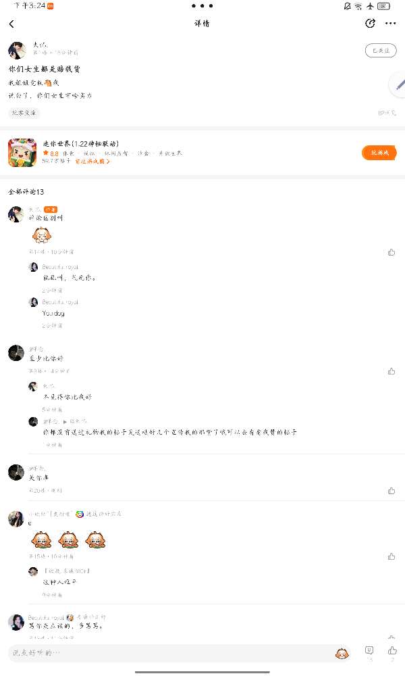Open the comments icon in bottom bar
The width and height of the screenshot is (405, 676).
click(369, 650)
